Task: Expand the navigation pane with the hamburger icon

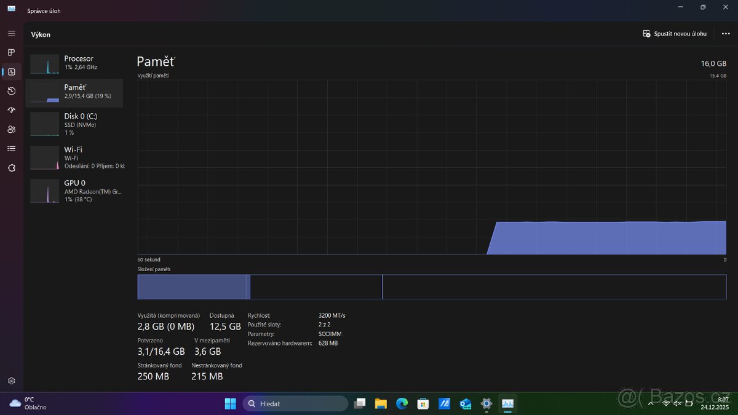Action: coord(11,33)
